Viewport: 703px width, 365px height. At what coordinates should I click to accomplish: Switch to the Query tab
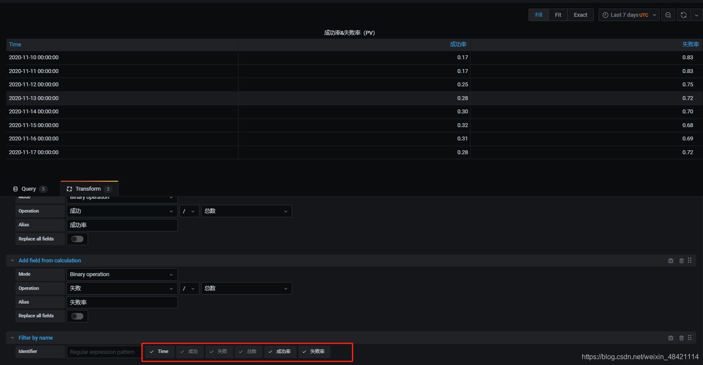click(x=30, y=189)
